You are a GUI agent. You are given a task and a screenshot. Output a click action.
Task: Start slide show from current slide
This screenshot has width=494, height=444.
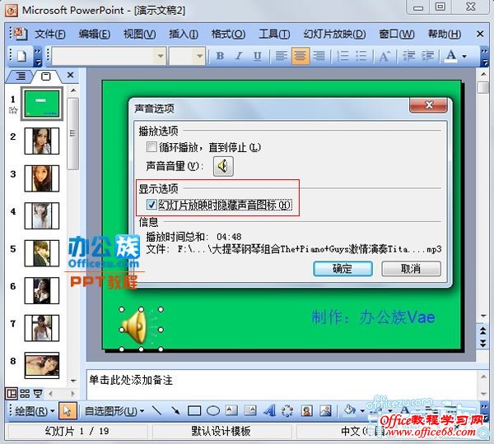pyautogui.click(x=38, y=393)
